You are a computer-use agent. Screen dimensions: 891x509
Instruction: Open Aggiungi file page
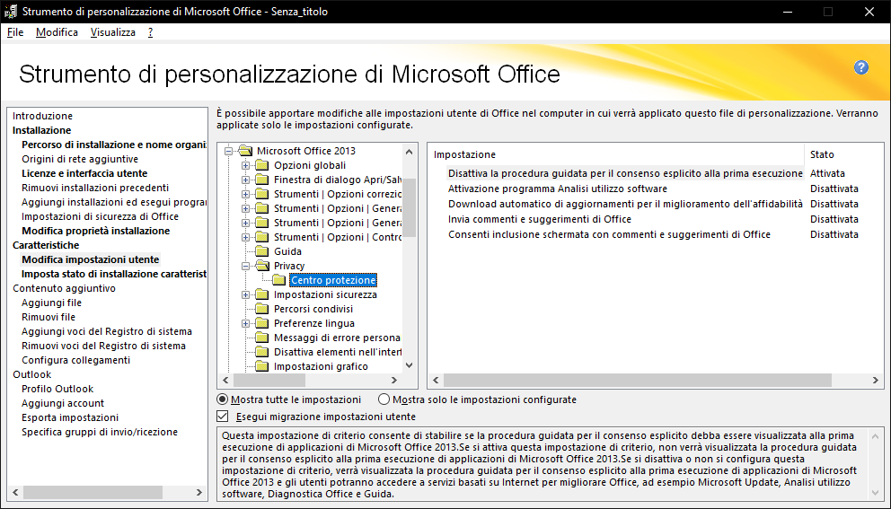[52, 303]
